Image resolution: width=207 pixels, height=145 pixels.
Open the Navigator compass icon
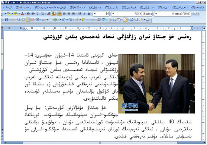click(x=33, y=20)
